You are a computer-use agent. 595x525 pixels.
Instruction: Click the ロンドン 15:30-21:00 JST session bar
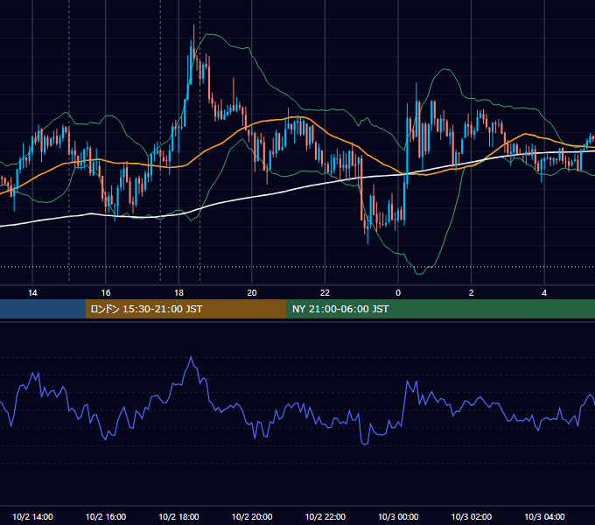tap(185, 309)
